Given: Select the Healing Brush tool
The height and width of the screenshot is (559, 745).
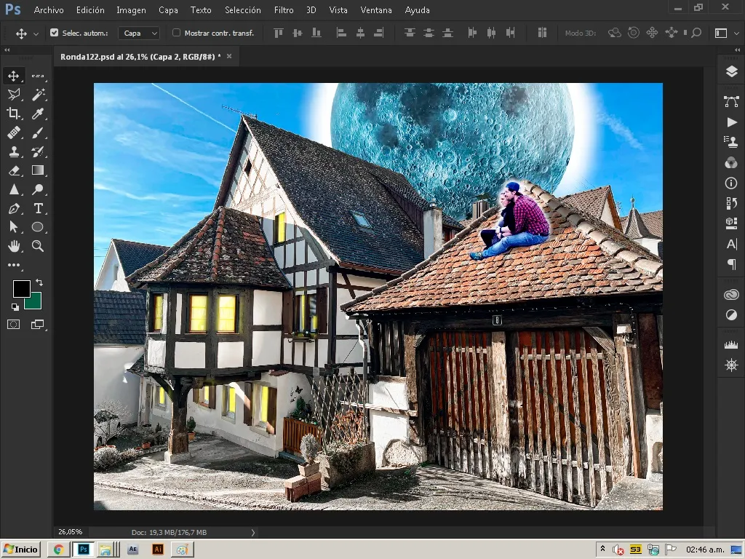Looking at the screenshot, I should (14, 132).
